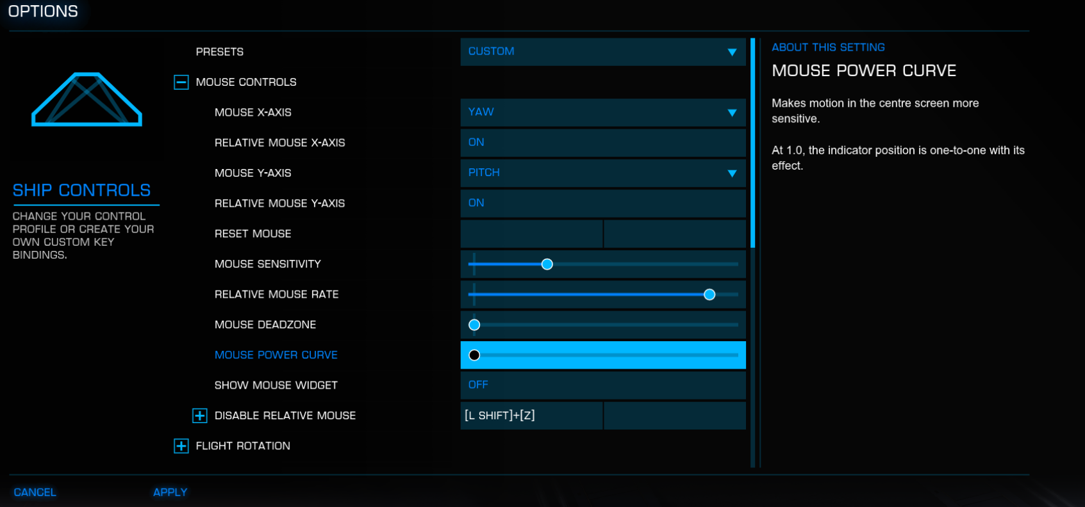Click the Mouse Power Curve slider knob
The image size is (1085, 507).
[x=474, y=355]
